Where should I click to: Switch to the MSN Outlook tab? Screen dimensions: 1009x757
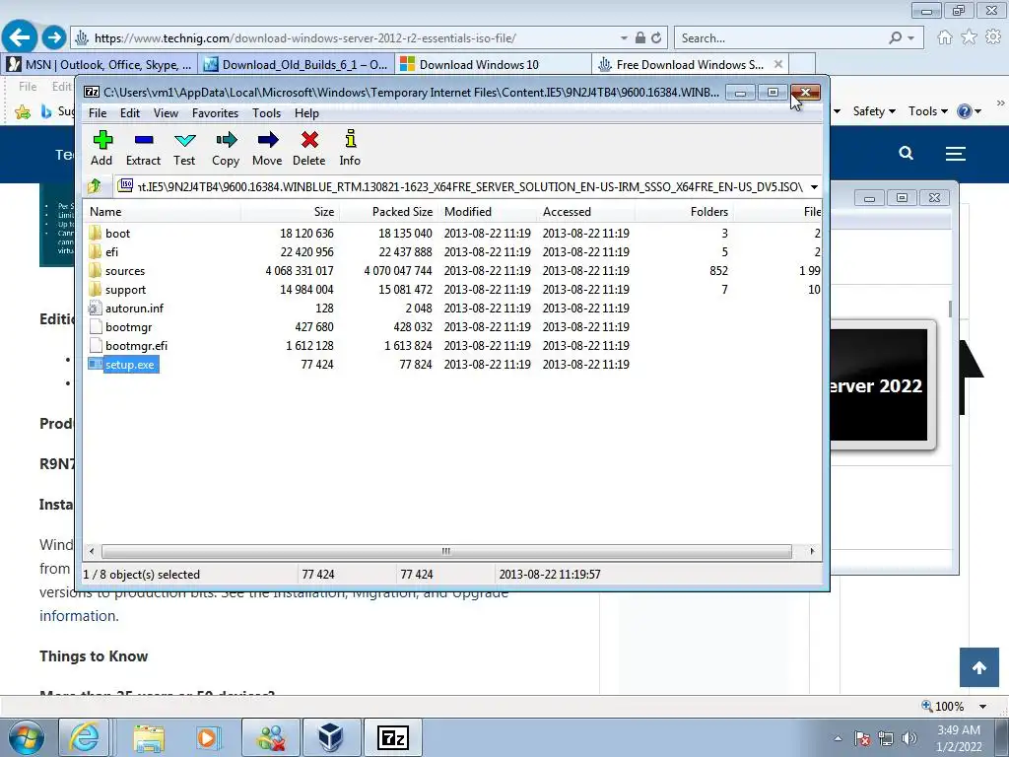coord(100,64)
